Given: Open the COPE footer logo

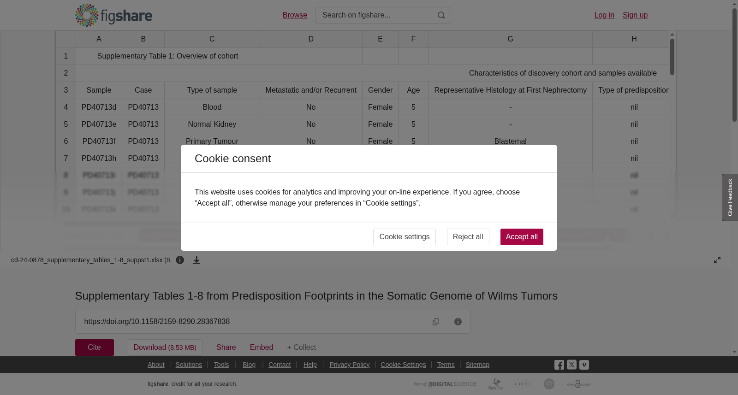Looking at the screenshot, I should tap(522, 384).
